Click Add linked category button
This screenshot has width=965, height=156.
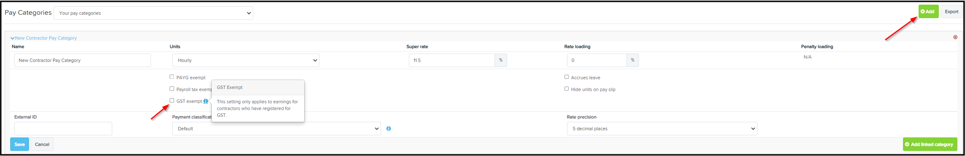(x=930, y=144)
